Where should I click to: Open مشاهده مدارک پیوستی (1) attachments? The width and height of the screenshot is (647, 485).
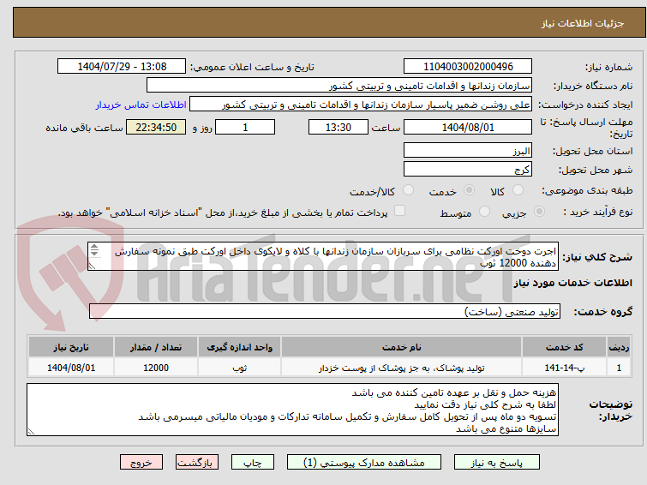pyautogui.click(x=364, y=463)
